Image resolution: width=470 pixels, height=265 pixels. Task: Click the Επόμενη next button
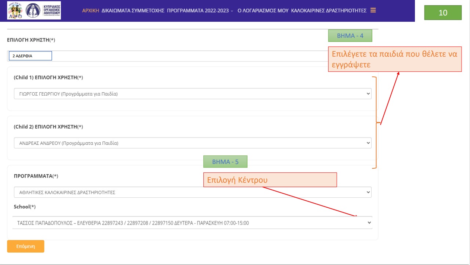(x=26, y=246)
